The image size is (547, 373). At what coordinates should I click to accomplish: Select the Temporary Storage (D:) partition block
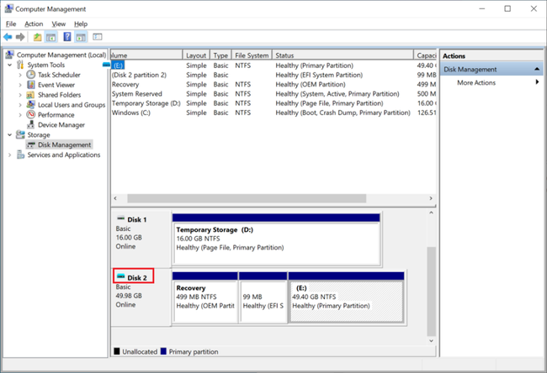pyautogui.click(x=276, y=239)
